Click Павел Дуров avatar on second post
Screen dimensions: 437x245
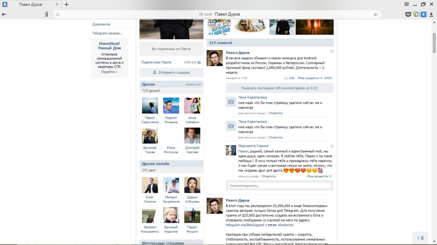pos(215,205)
